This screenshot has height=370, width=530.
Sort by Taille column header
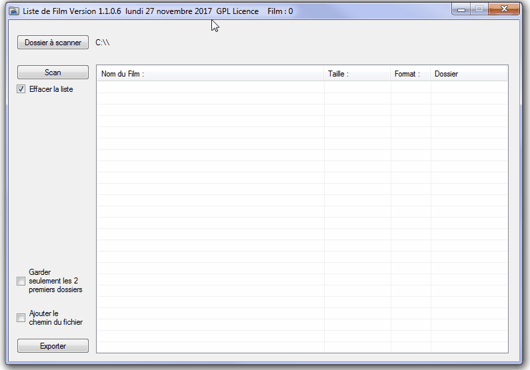(x=357, y=74)
